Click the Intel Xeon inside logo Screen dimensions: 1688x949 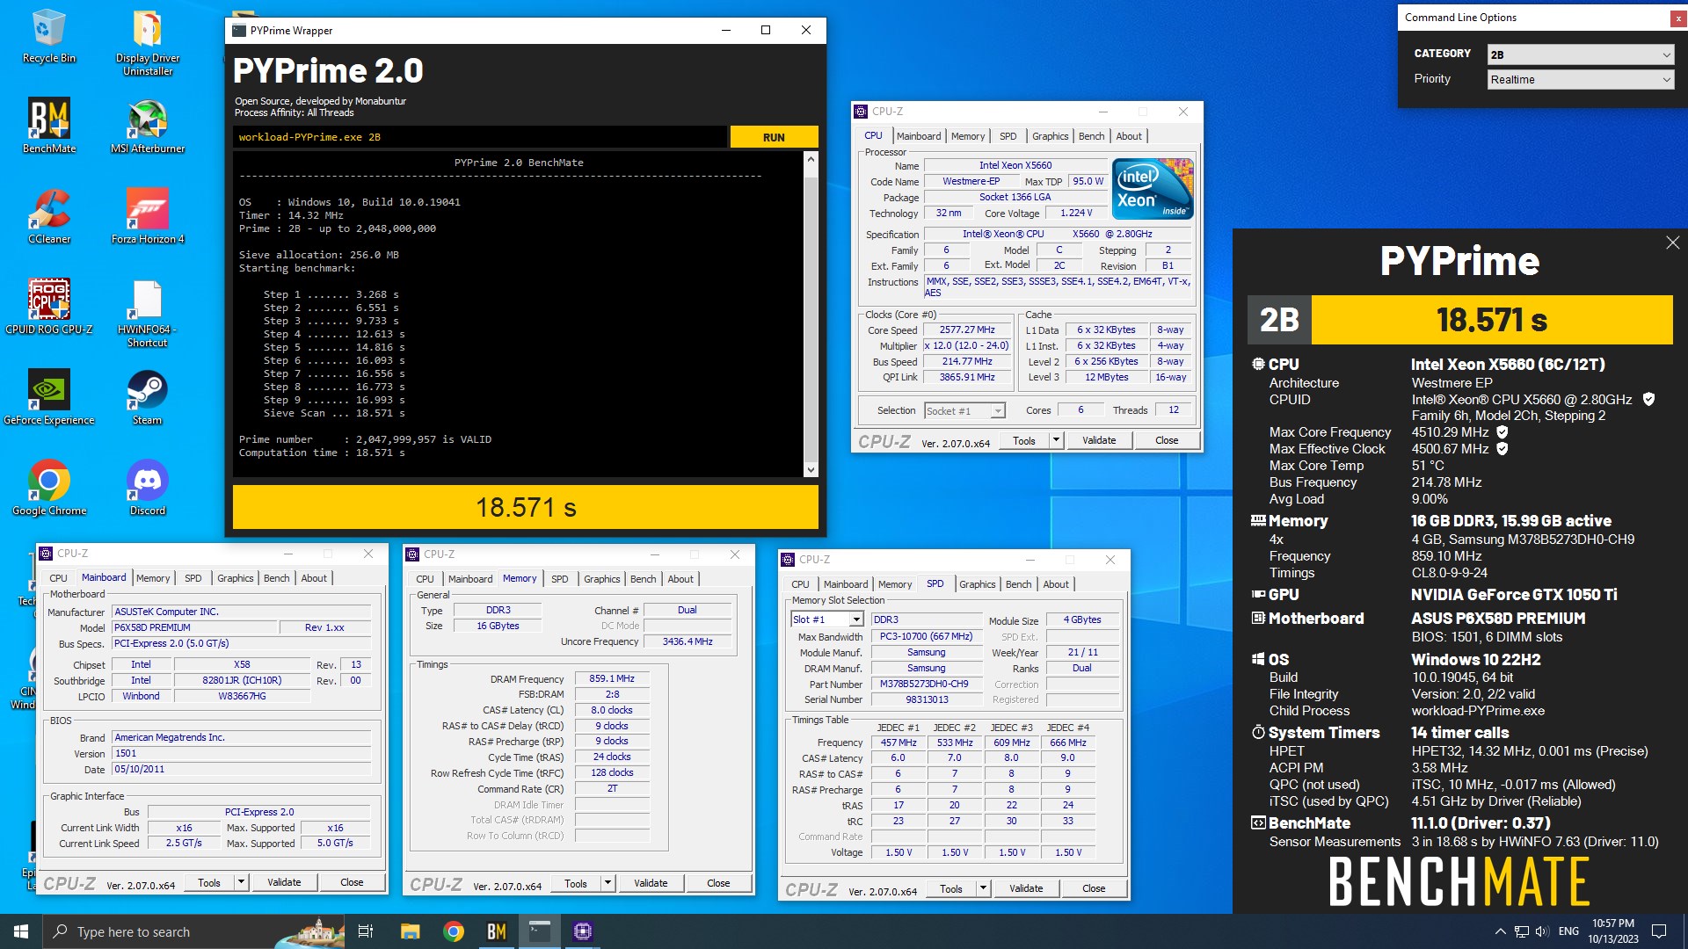point(1153,188)
